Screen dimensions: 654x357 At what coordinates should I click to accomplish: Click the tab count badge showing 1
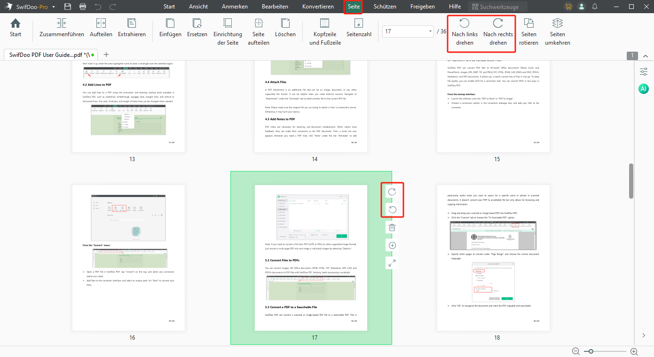(632, 56)
